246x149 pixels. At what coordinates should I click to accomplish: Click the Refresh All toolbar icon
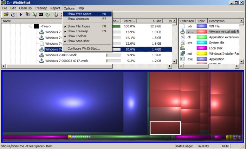coord(13,15)
